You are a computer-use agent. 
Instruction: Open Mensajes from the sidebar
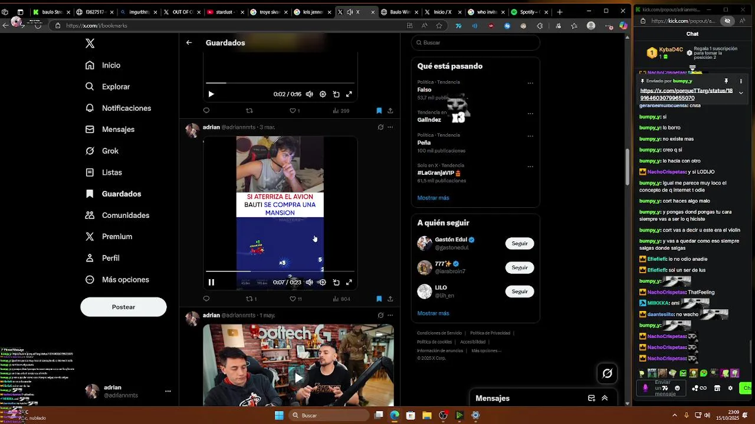point(110,130)
